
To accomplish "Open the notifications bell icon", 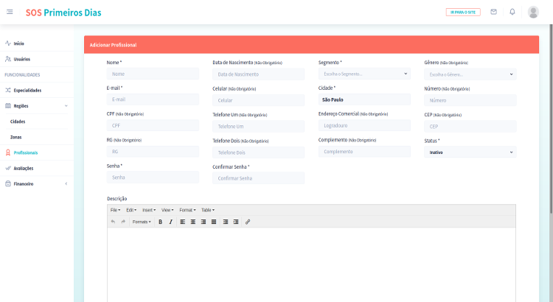I will (x=512, y=12).
